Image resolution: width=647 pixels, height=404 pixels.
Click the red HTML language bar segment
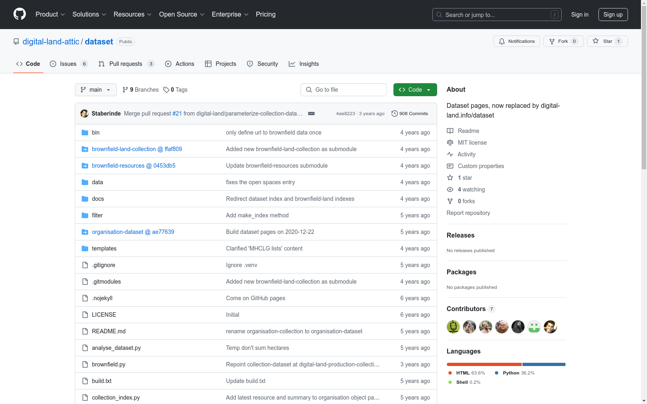(484, 364)
